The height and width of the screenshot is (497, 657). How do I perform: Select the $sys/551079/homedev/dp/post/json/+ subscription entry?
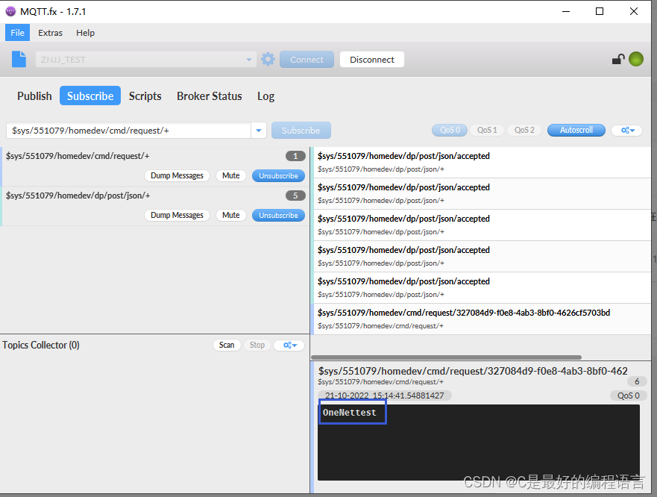[154, 207]
